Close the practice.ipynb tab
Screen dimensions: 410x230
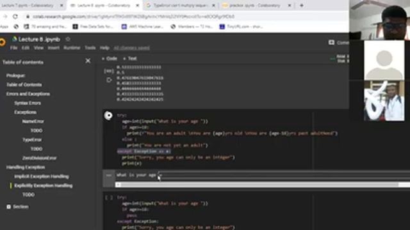[290, 6]
